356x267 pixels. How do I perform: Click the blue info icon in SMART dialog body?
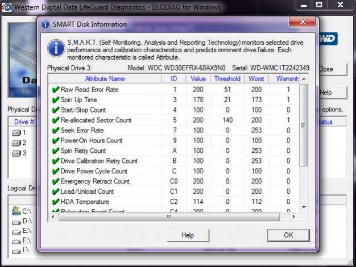(56, 48)
